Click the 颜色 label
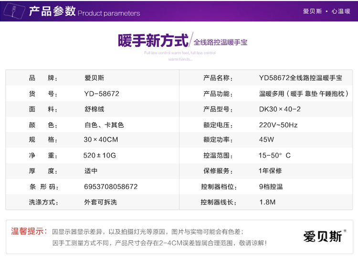This screenshot has height=268, width=358. (43, 125)
